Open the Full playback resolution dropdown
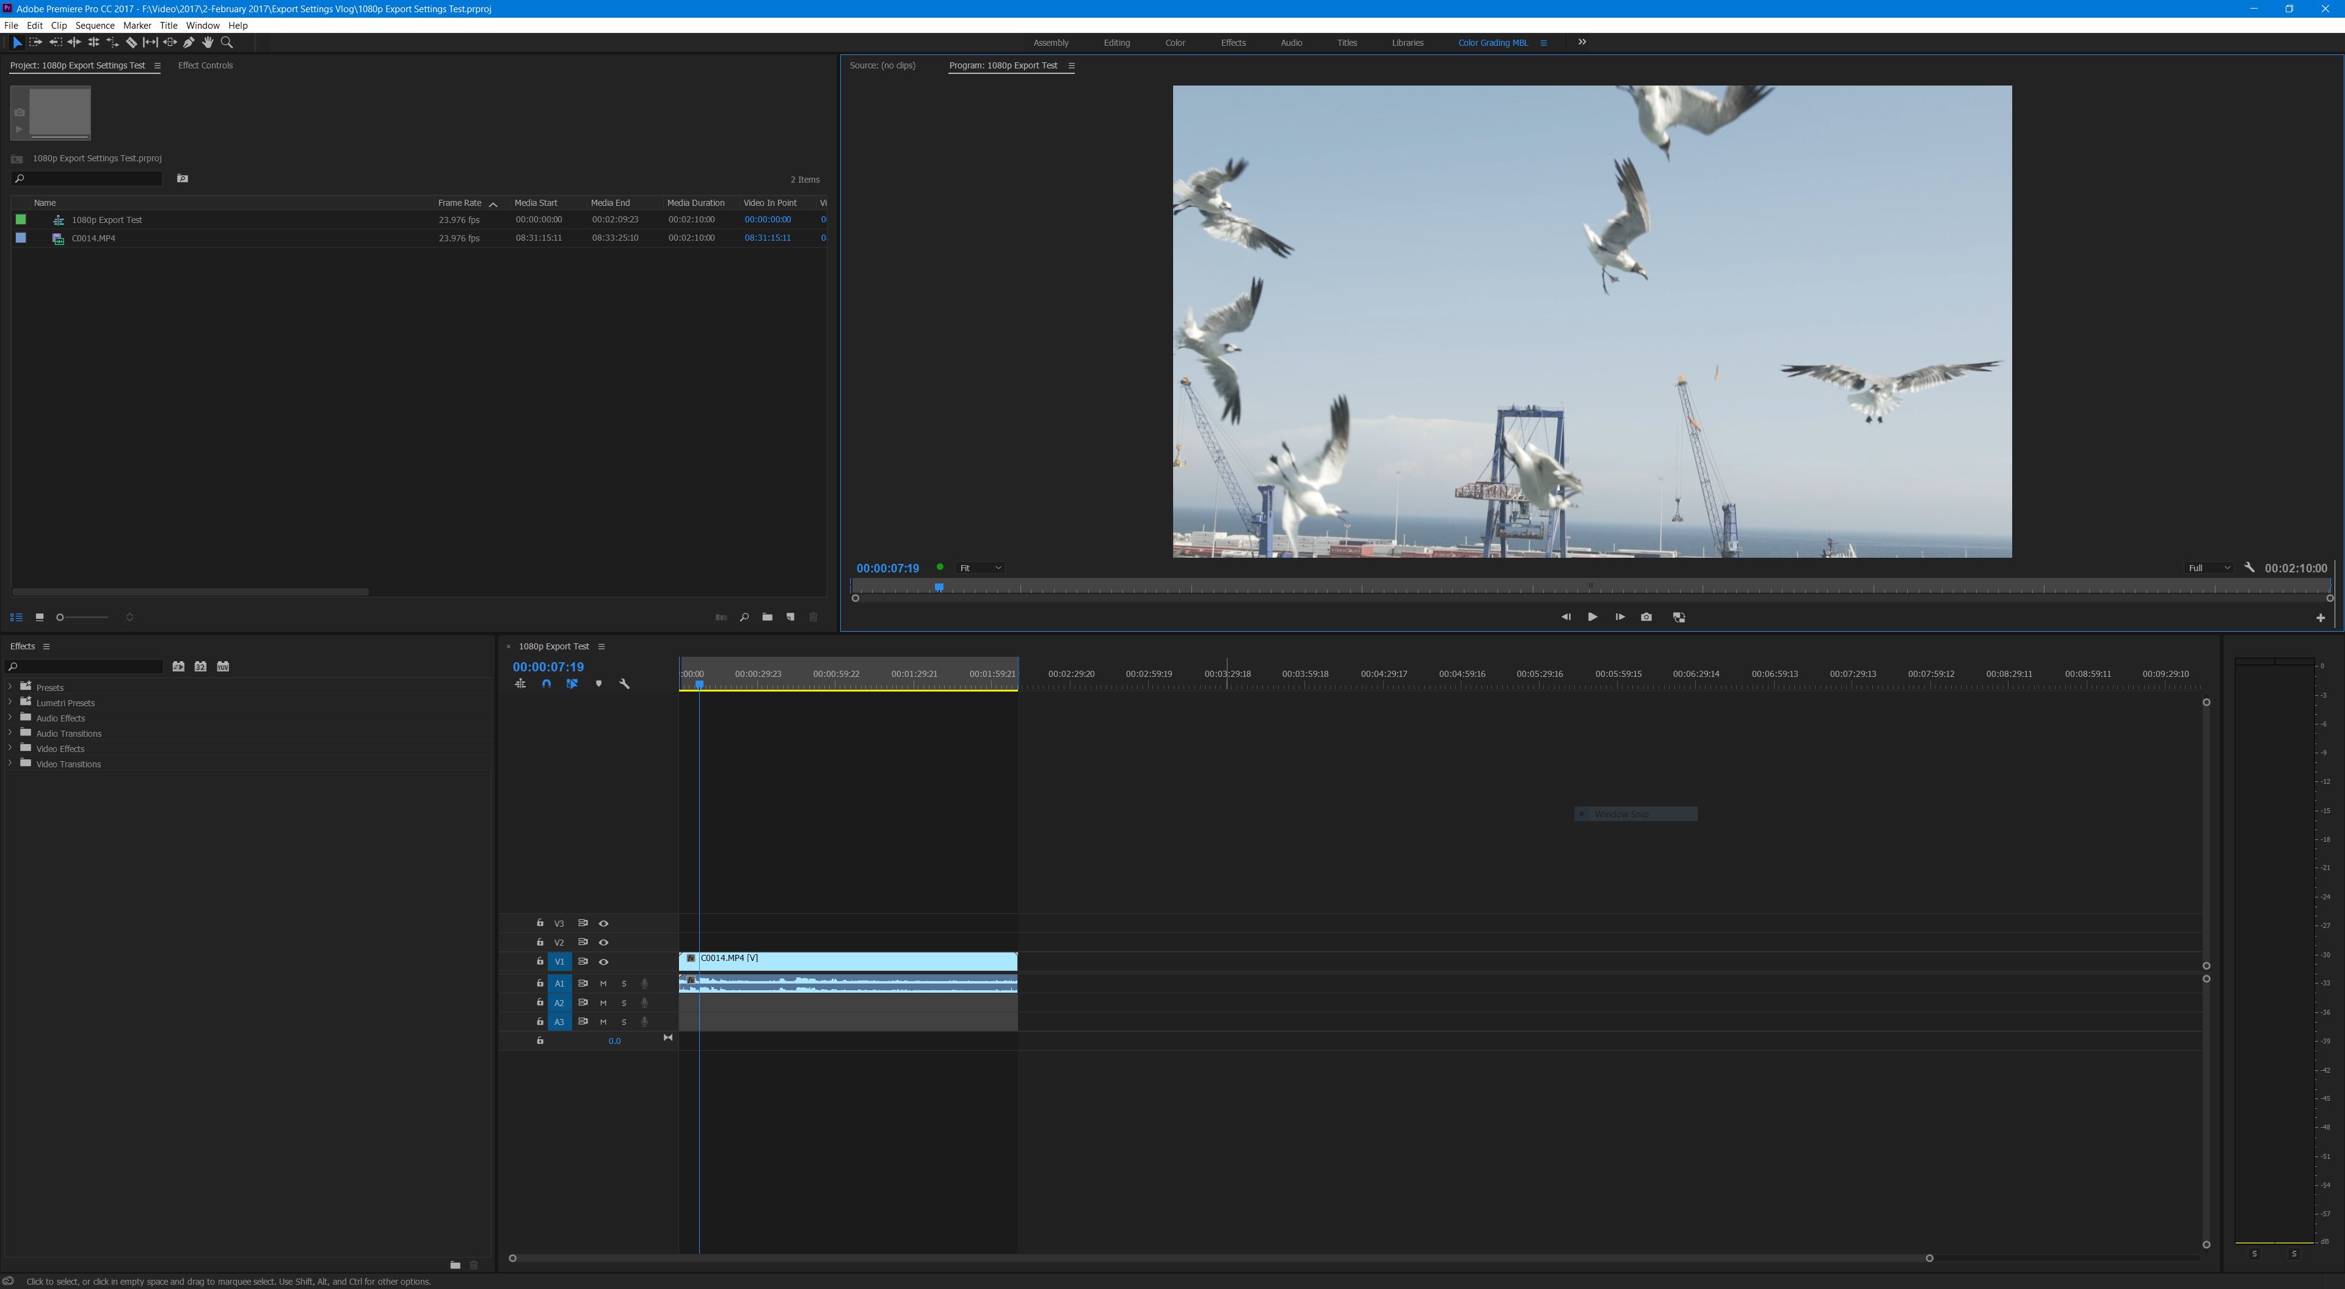This screenshot has width=2345, height=1289. point(2208,568)
